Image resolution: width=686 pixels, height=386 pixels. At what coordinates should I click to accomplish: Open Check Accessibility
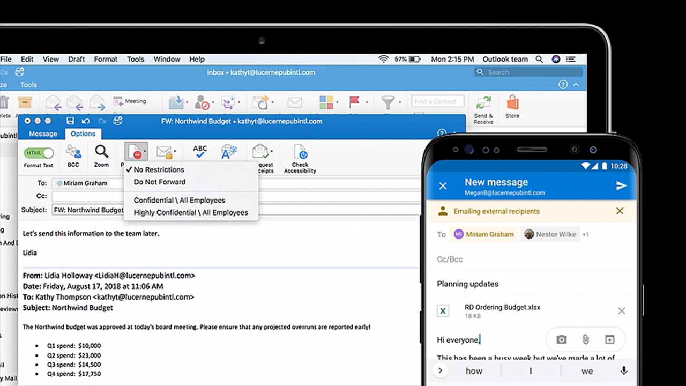pyautogui.click(x=300, y=159)
